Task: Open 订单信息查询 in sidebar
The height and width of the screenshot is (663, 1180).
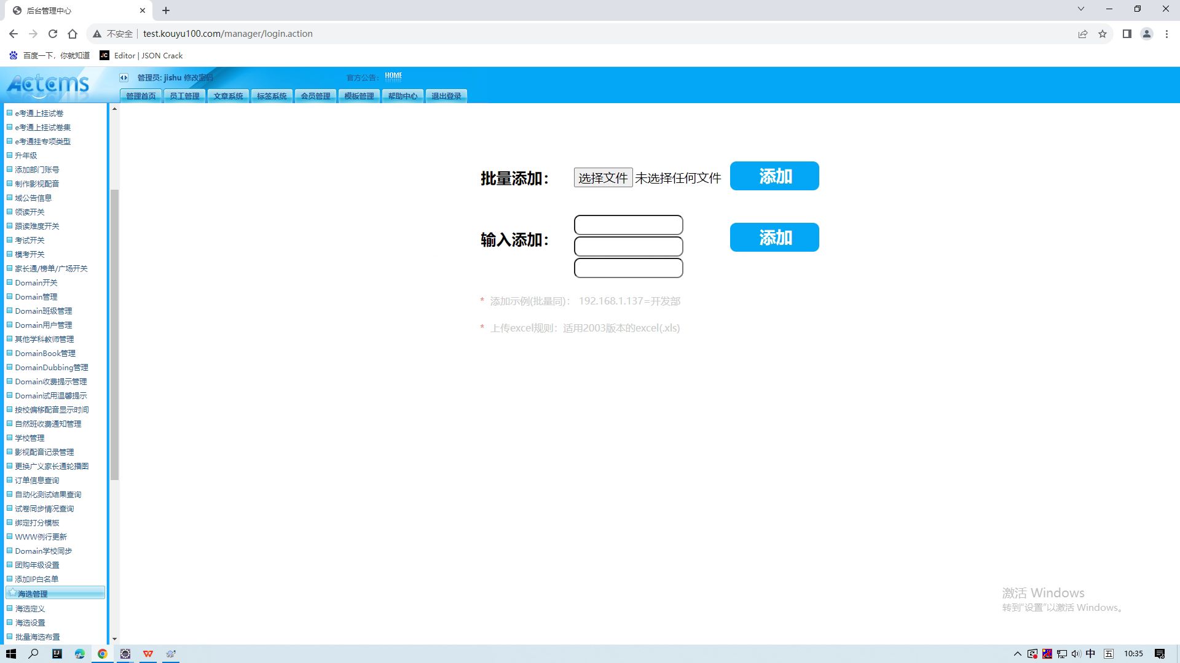Action: 37,480
